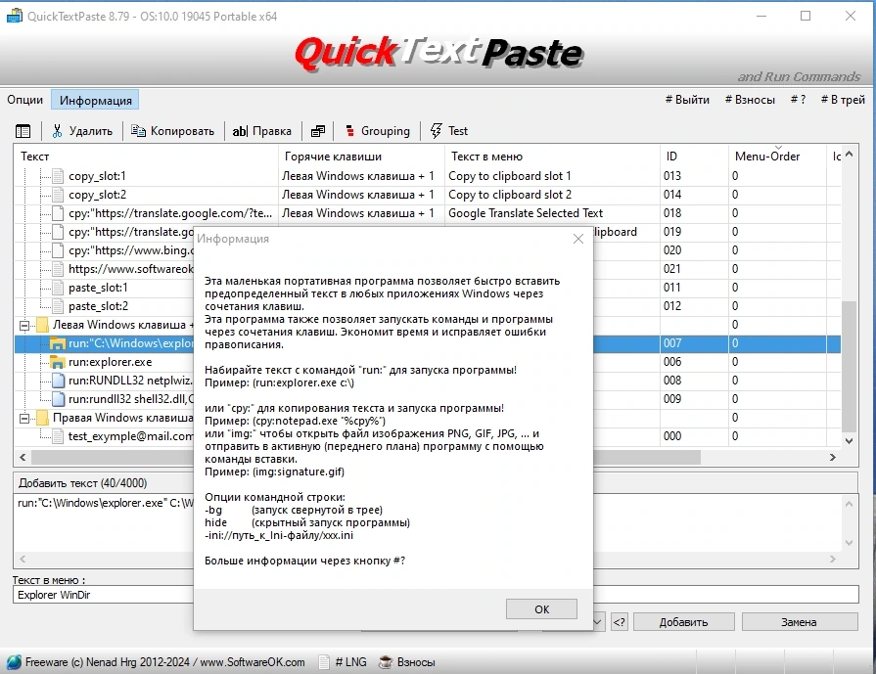
Task: Open the Опции menu
Action: click(x=25, y=100)
